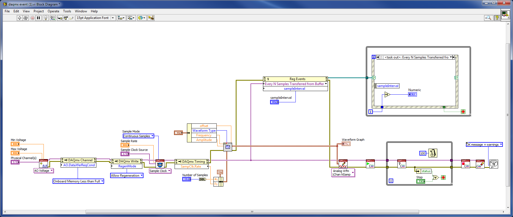Open the Align Objects dropdown
513x217 pixels.
point(121,18)
